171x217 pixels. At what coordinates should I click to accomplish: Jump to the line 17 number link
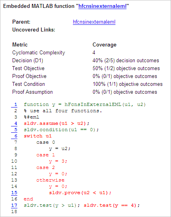[14, 205]
